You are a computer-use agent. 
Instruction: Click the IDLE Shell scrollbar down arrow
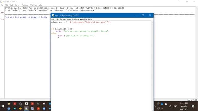coord(197,97)
